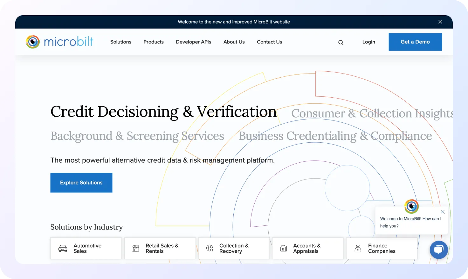Click the car icon on Automotive Sales
Image resolution: width=468 pixels, height=279 pixels.
pyautogui.click(x=63, y=248)
